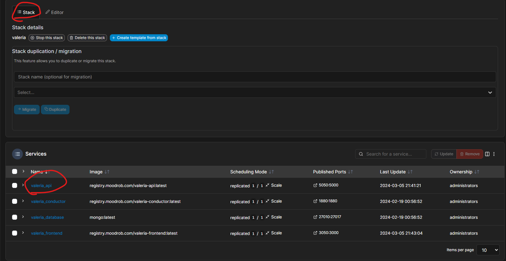Click registry.moodrob.com/valeria-conductor:latest image text

click(x=135, y=202)
